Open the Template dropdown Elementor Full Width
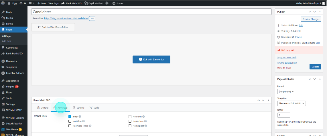Screen dimensions: 327x136 click(x=291, y=103)
